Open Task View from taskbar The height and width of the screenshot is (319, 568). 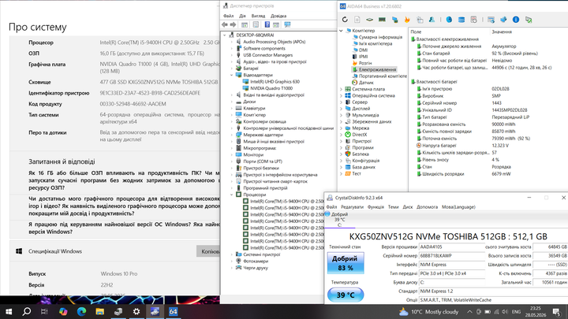coord(44,311)
